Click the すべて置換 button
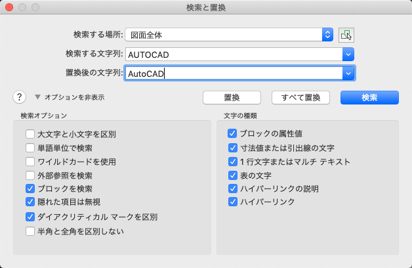Image resolution: width=412 pixels, height=268 pixels. tap(300, 98)
